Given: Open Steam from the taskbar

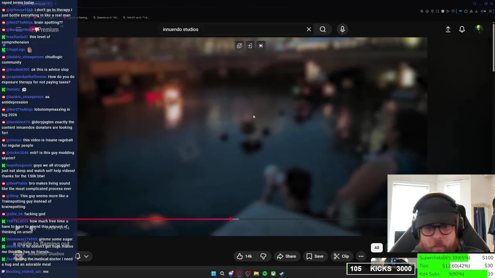Looking at the screenshot, I should pos(282,273).
